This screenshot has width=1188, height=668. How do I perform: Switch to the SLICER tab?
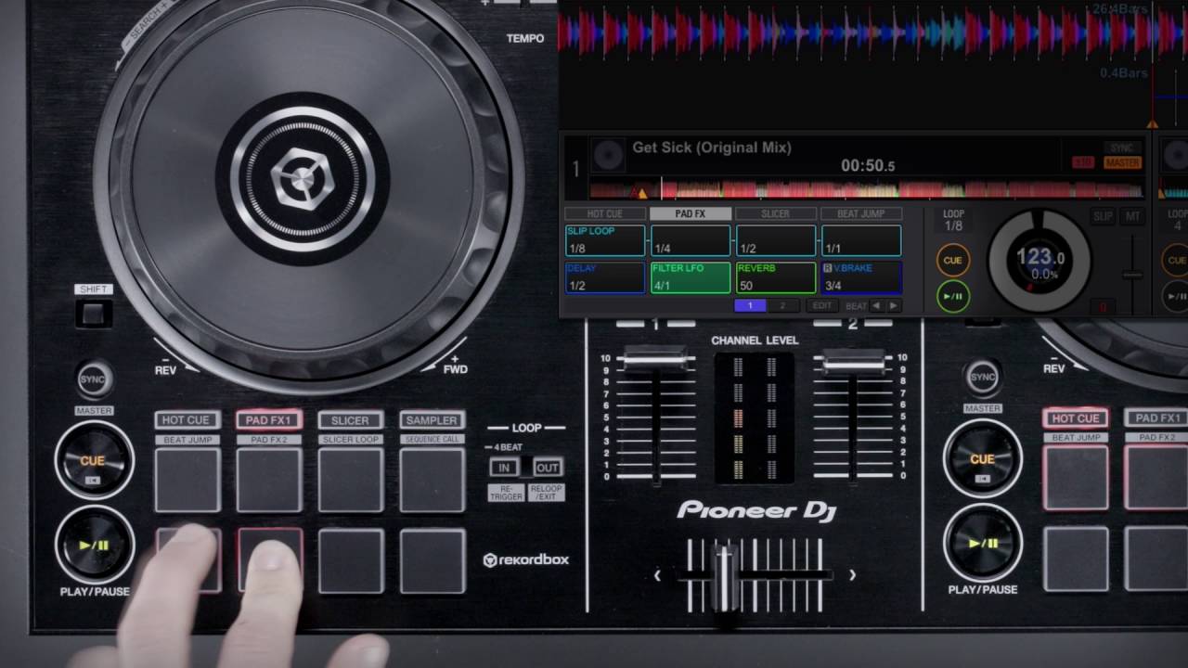pos(775,213)
